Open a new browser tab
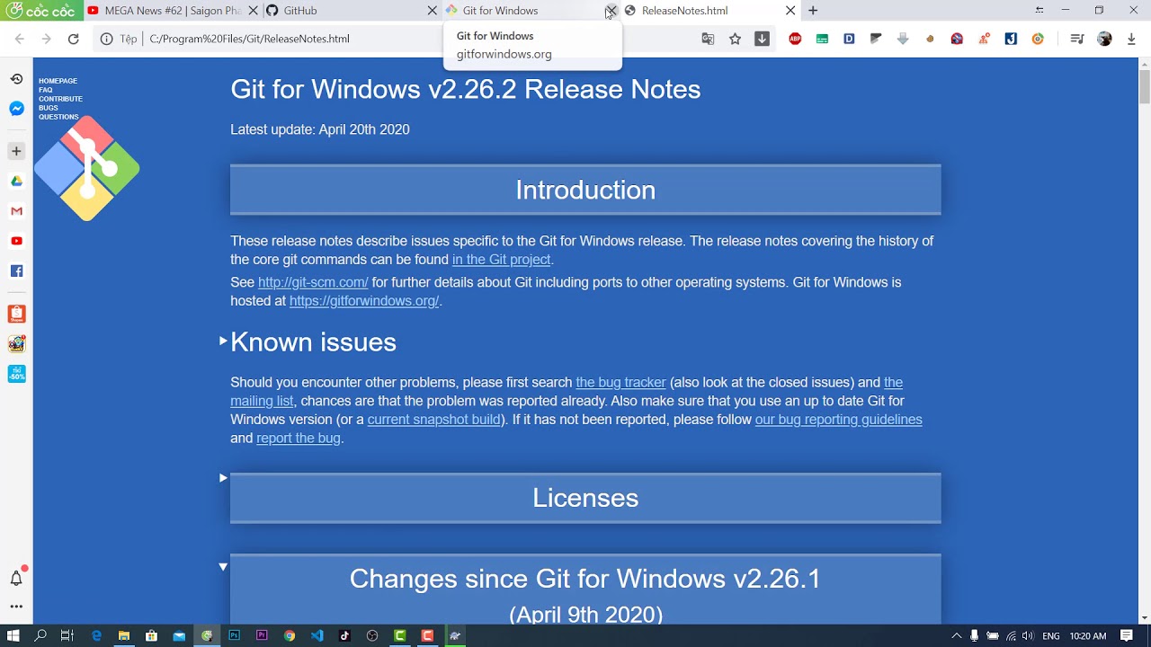The image size is (1151, 647). pos(813,11)
